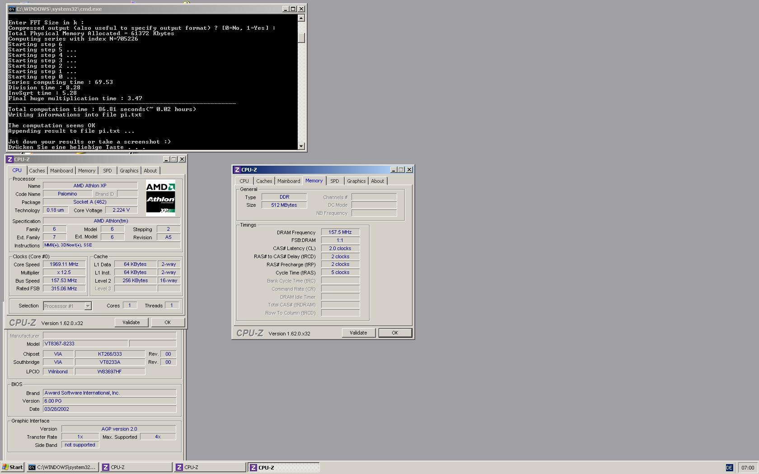This screenshot has height=474, width=759.
Task: Click the Side Band value not supported
Action: click(80, 445)
